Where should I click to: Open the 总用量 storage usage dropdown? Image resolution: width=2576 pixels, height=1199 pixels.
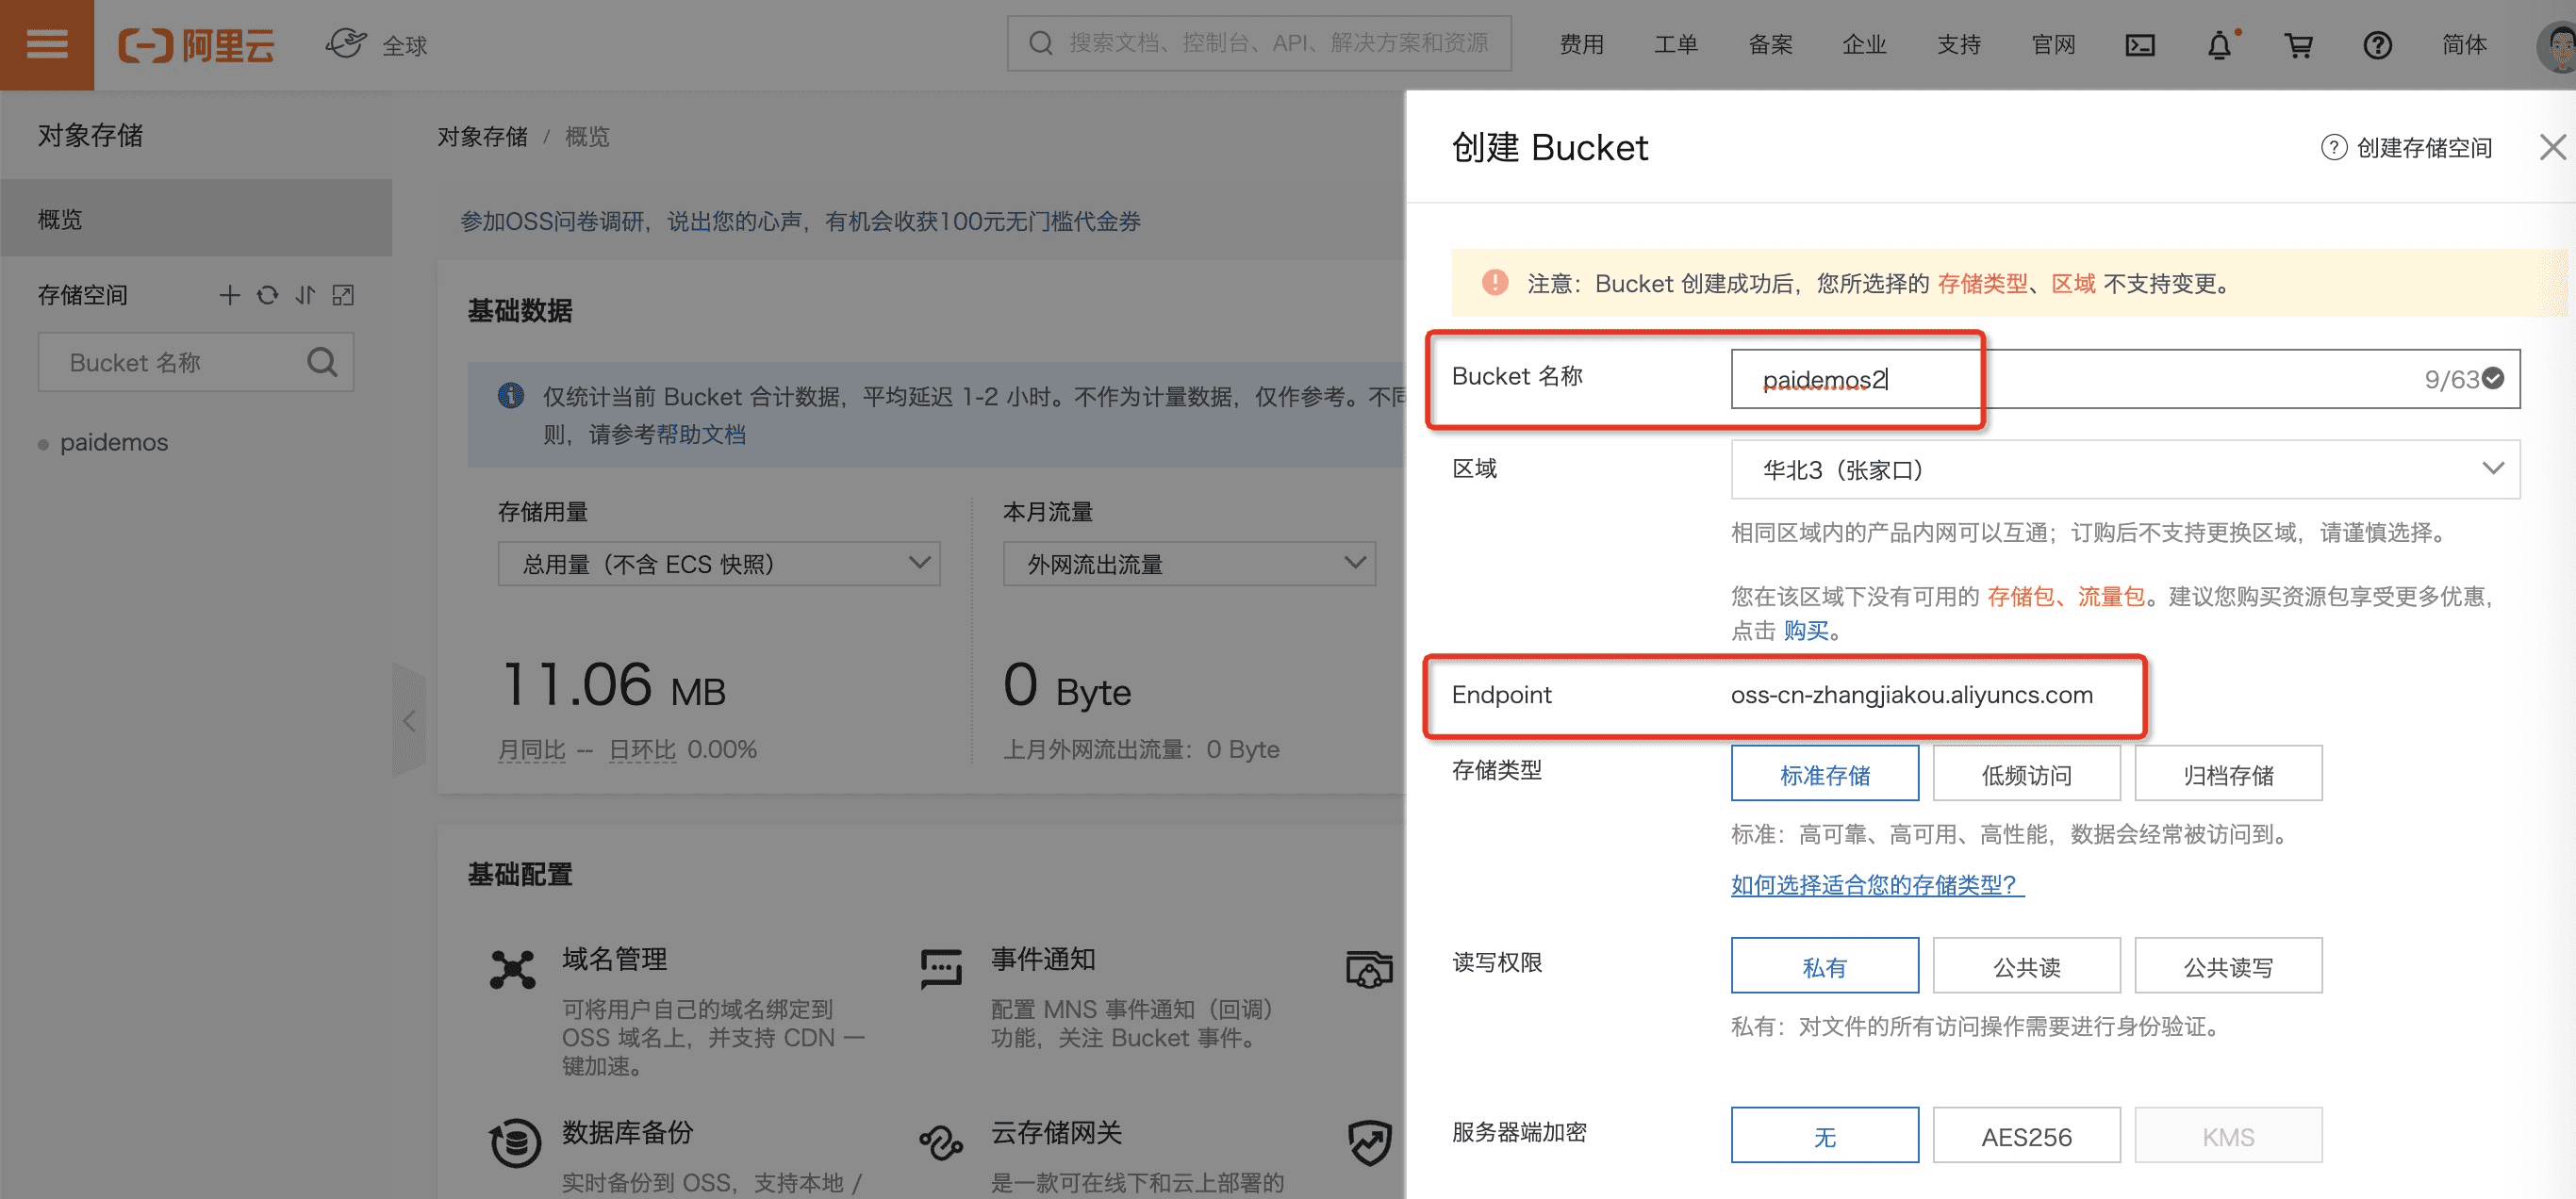coord(718,564)
